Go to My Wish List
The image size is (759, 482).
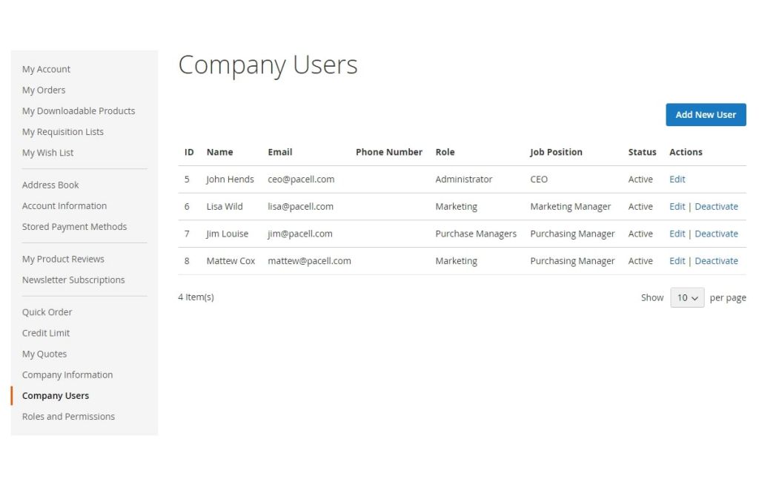47,153
